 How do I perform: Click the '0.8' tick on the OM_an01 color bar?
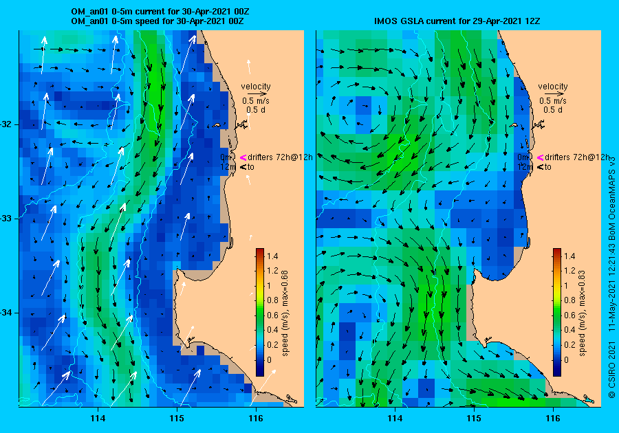point(272,300)
